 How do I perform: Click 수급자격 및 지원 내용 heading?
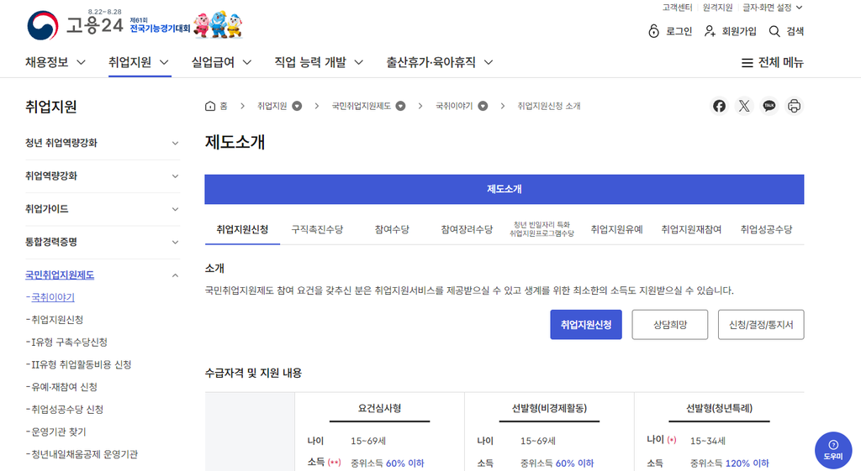pos(253,374)
